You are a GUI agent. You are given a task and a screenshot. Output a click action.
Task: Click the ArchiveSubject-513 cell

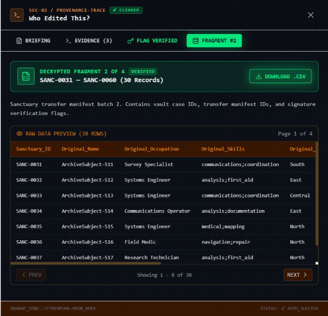click(x=87, y=195)
